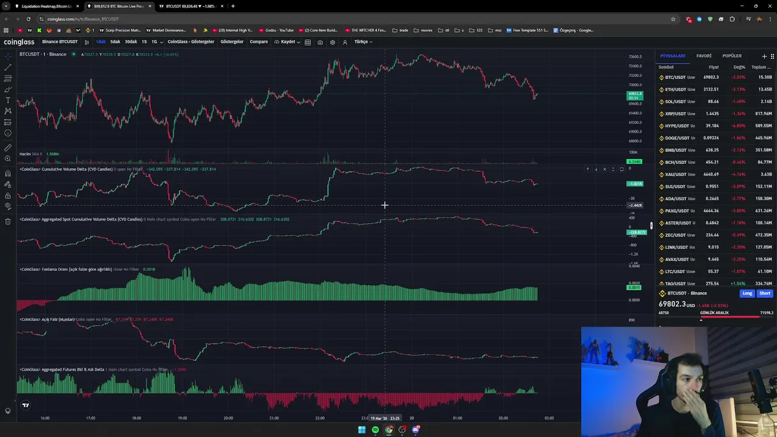Open the position and forecast tool
Image resolution: width=777 pixels, height=437 pixels.
[x=8, y=122]
